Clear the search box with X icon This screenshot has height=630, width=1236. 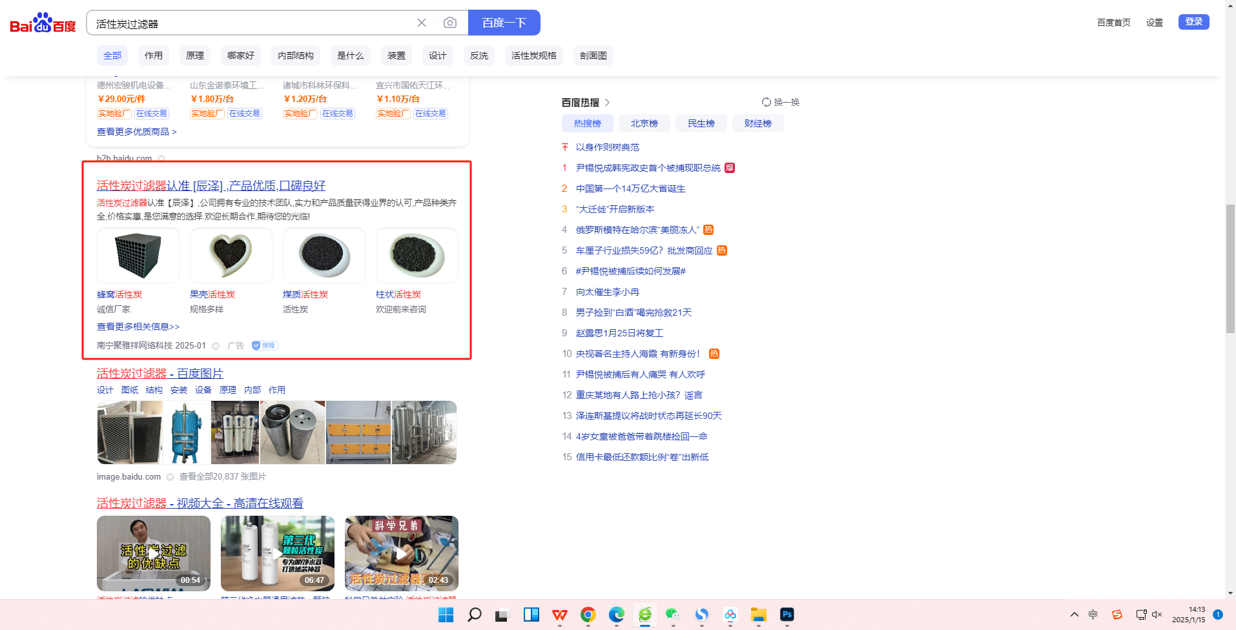click(422, 23)
